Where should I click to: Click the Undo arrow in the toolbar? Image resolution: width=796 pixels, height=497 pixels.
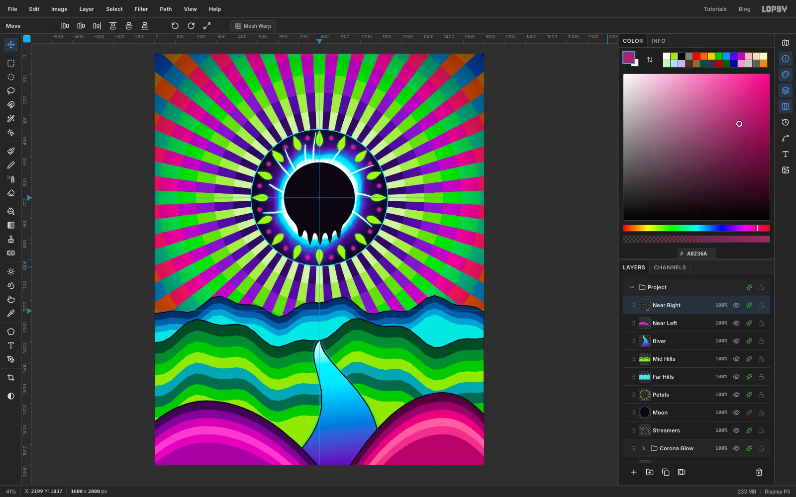click(175, 26)
